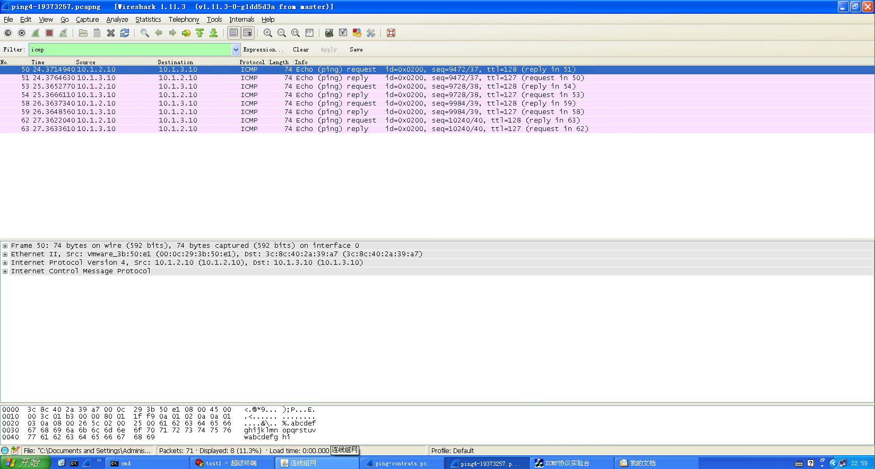
Task: Toggle packet list colorizing
Action: [x=234, y=33]
